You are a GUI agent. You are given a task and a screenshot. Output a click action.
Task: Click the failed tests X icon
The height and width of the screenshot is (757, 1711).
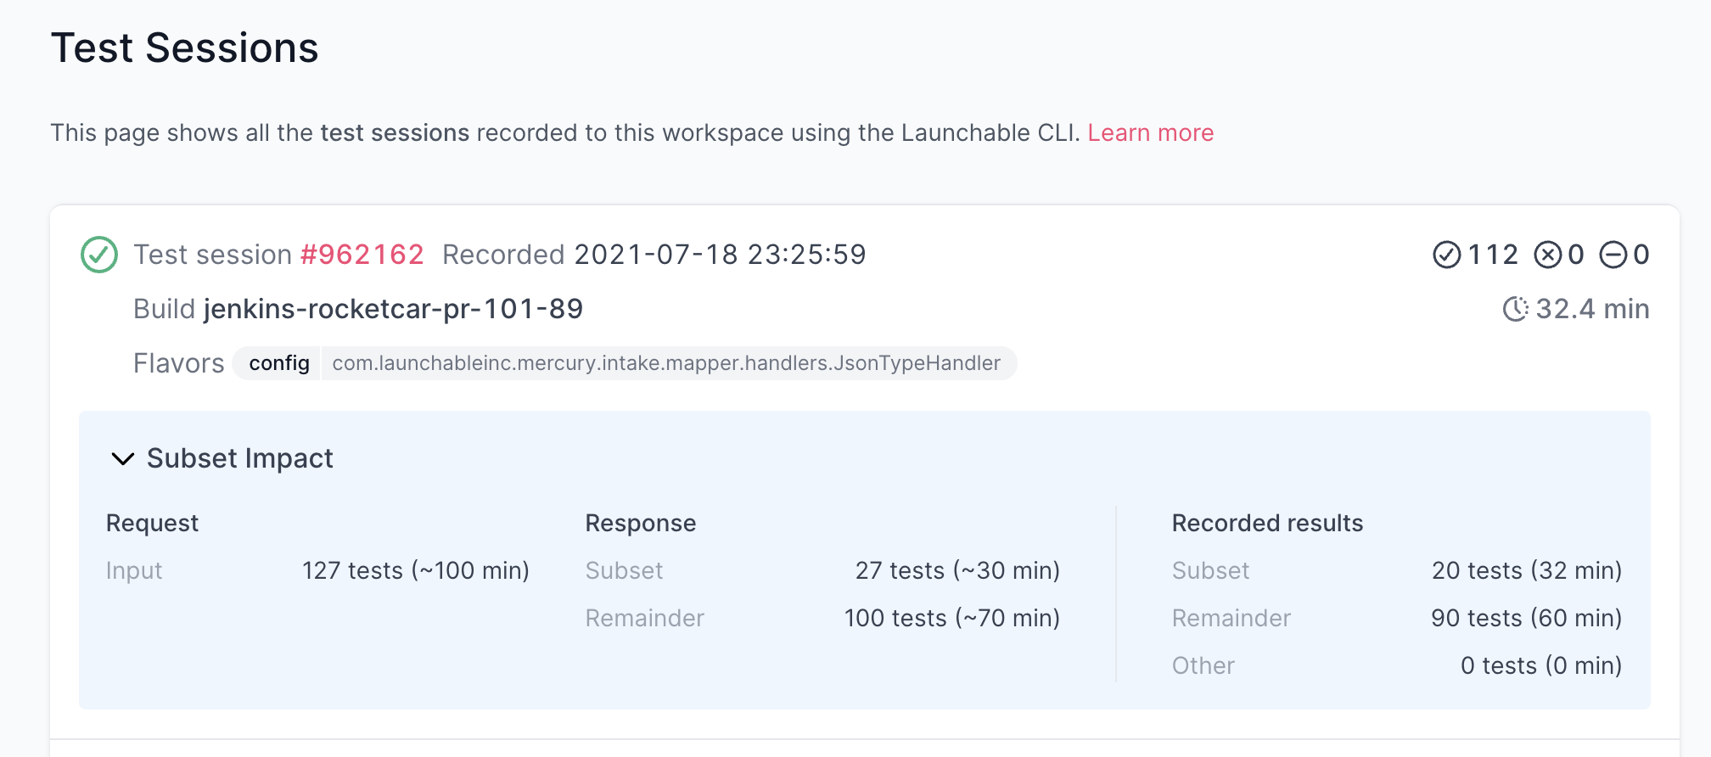tap(1548, 255)
